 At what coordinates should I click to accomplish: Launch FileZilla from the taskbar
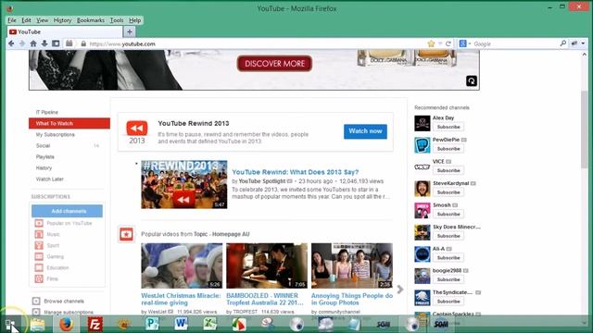[x=95, y=325]
